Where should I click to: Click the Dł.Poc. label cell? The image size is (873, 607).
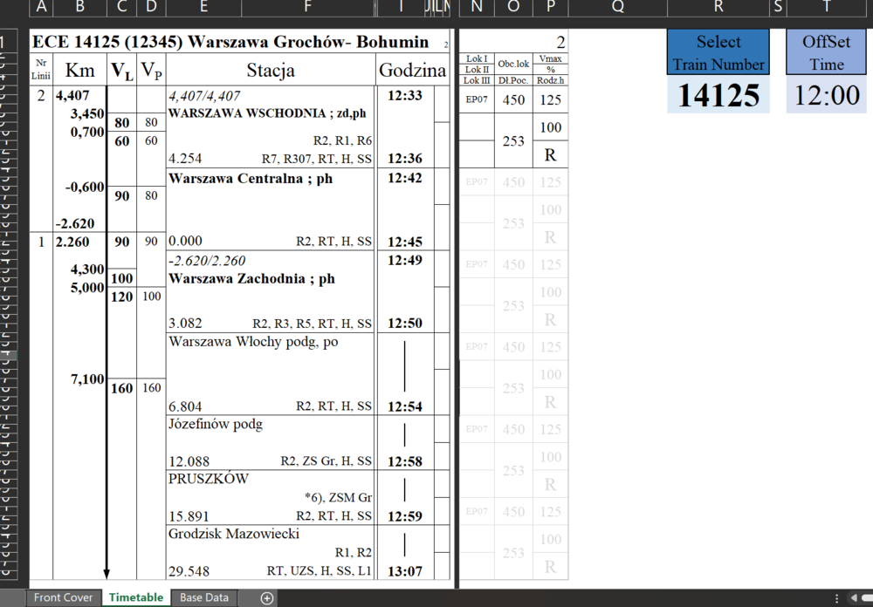click(x=513, y=81)
